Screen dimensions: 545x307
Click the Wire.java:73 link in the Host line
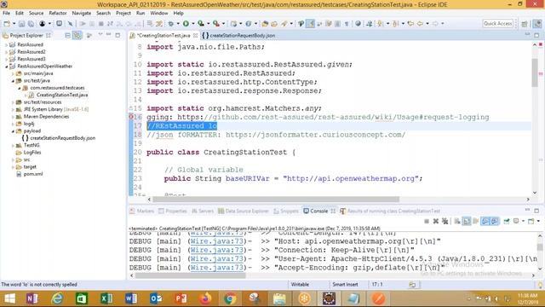[216, 241]
